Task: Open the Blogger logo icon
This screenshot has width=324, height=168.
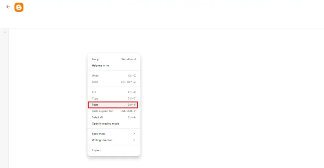Action: (19, 7)
